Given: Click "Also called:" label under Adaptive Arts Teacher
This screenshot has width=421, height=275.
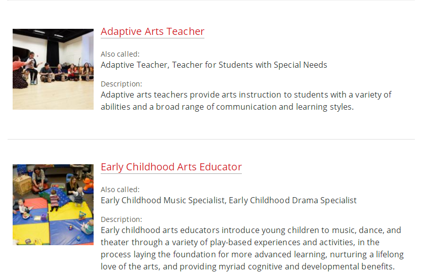Looking at the screenshot, I should click(120, 54).
